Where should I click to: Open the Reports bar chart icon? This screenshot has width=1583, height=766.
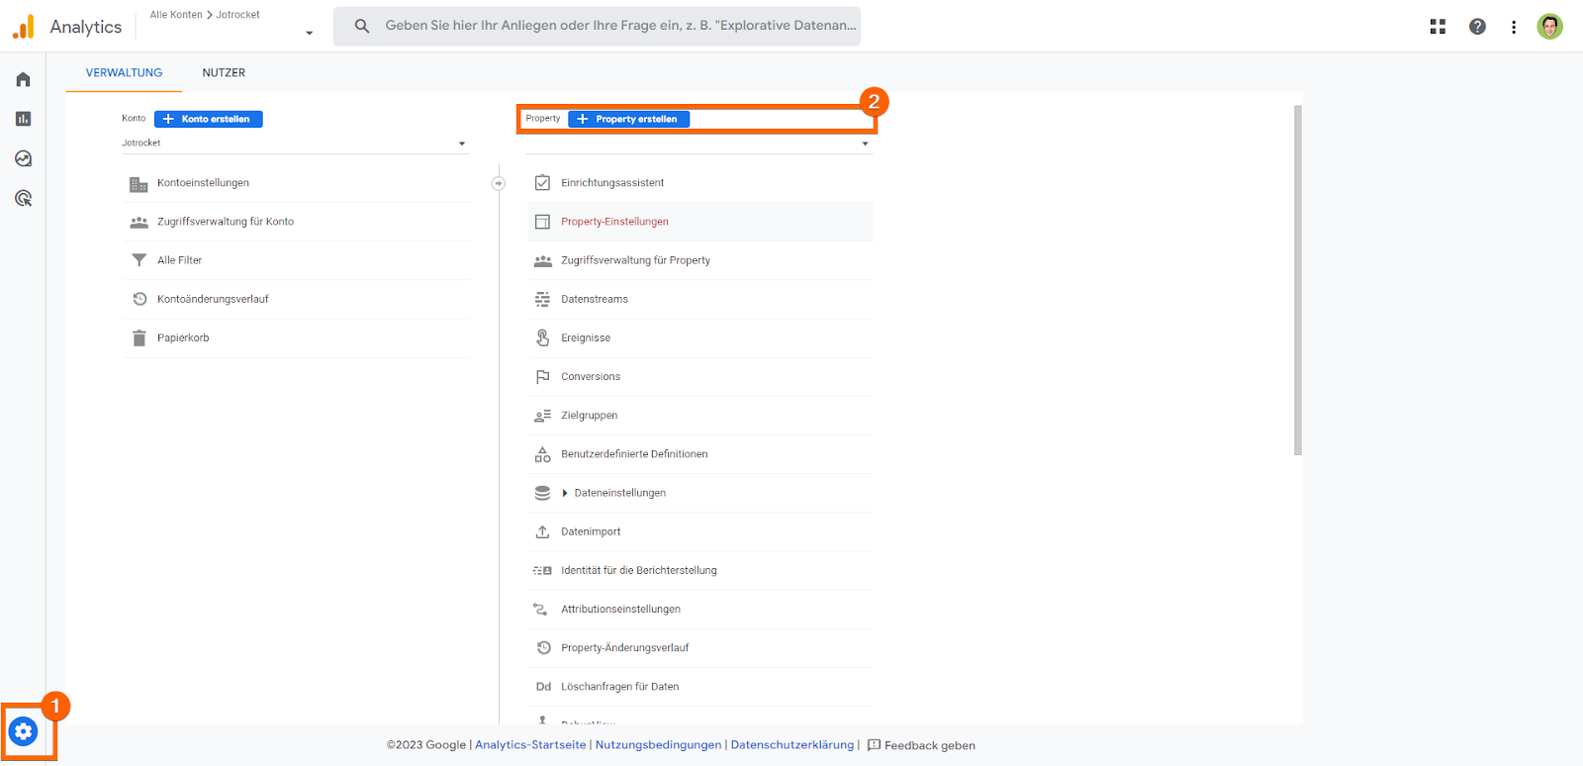point(23,119)
